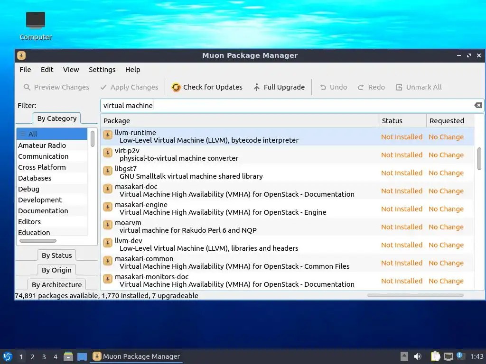The width and height of the screenshot is (486, 364).
Task: Click the virt-p2v package icon
Action: coord(108,153)
